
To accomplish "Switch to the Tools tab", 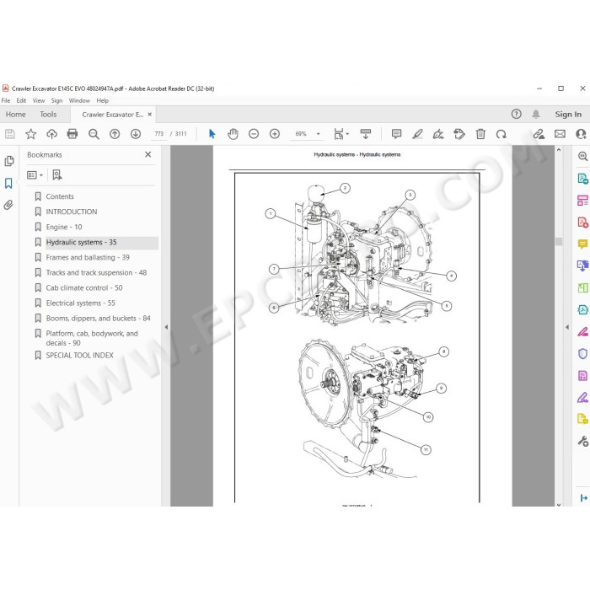I will (x=48, y=115).
